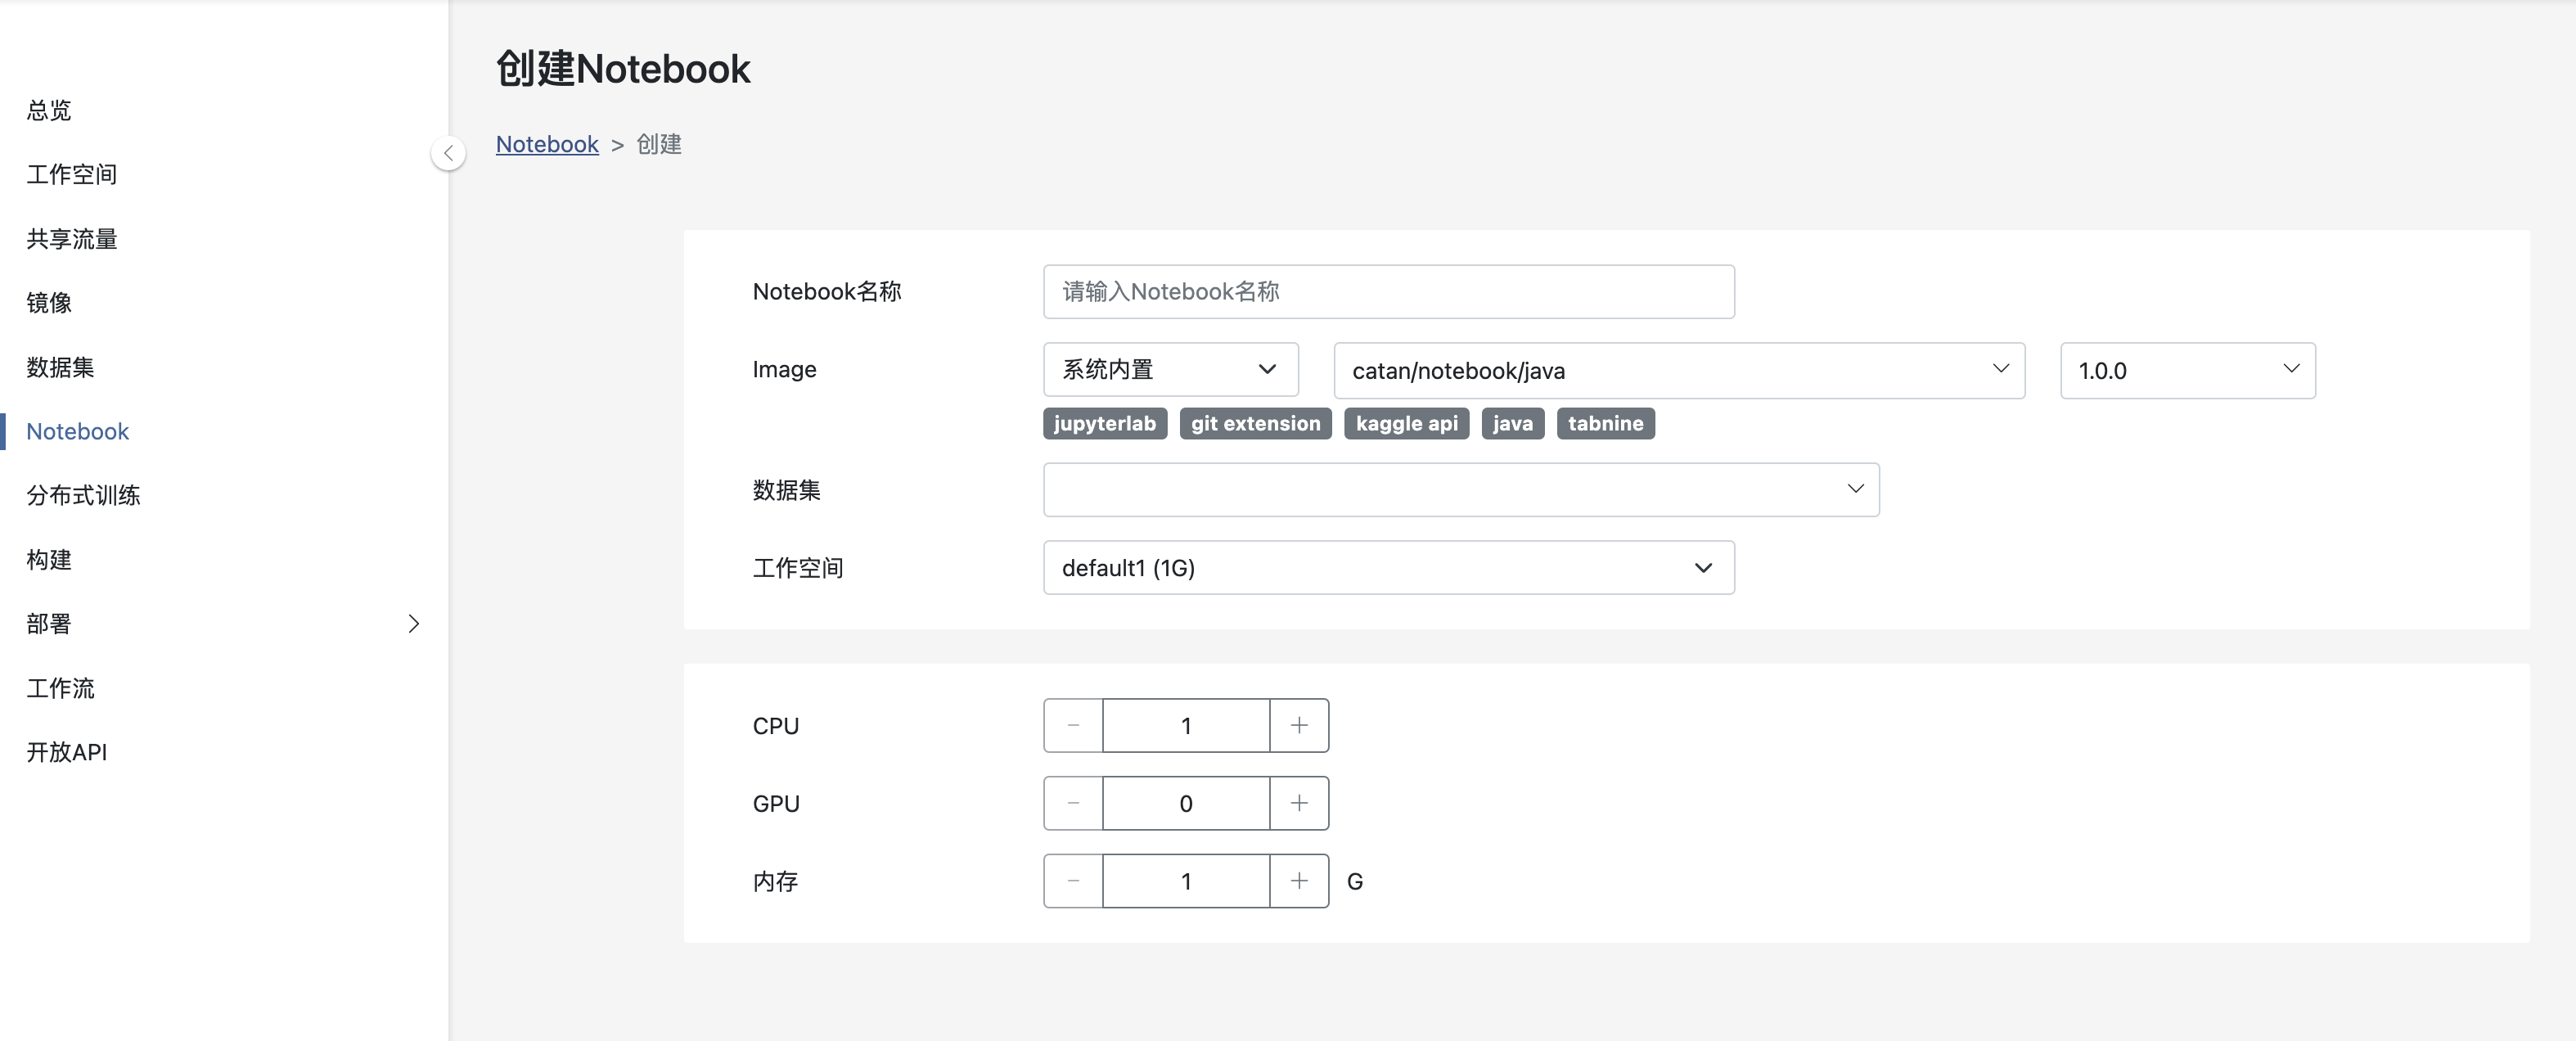Open 分布式训练 in the sidebar

[x=83, y=495]
